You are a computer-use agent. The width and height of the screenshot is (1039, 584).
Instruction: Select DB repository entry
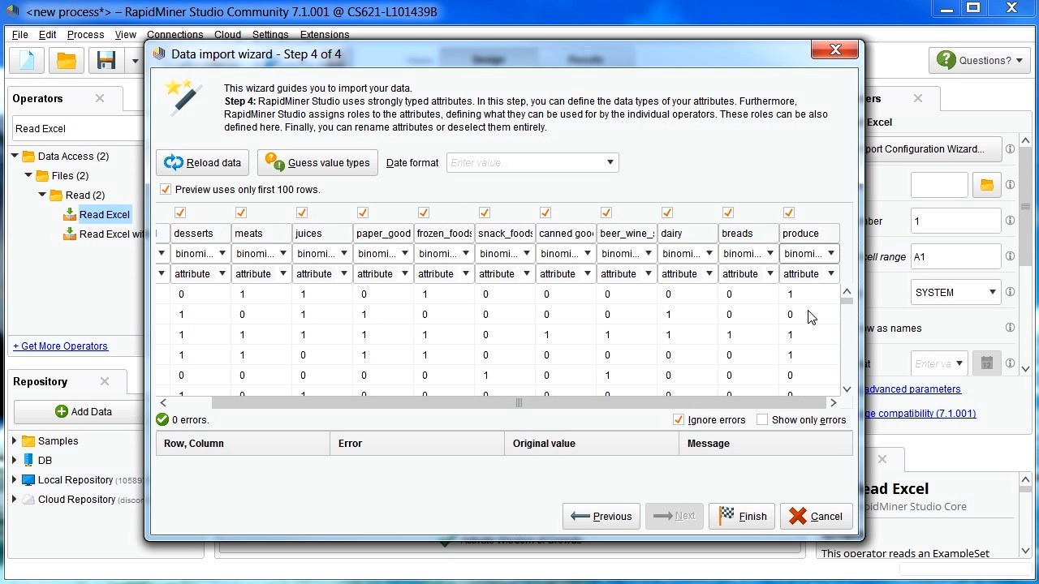pyautogui.click(x=45, y=461)
